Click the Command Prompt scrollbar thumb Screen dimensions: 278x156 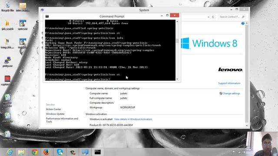[x=177, y=40]
